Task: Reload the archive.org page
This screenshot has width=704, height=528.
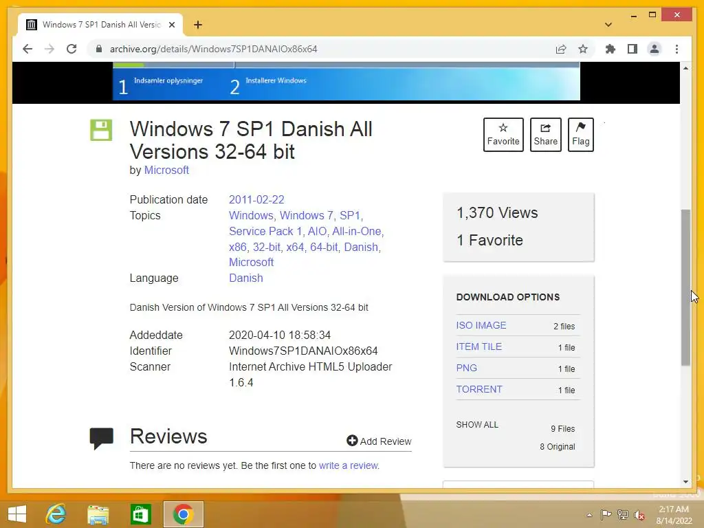Action: click(71, 49)
